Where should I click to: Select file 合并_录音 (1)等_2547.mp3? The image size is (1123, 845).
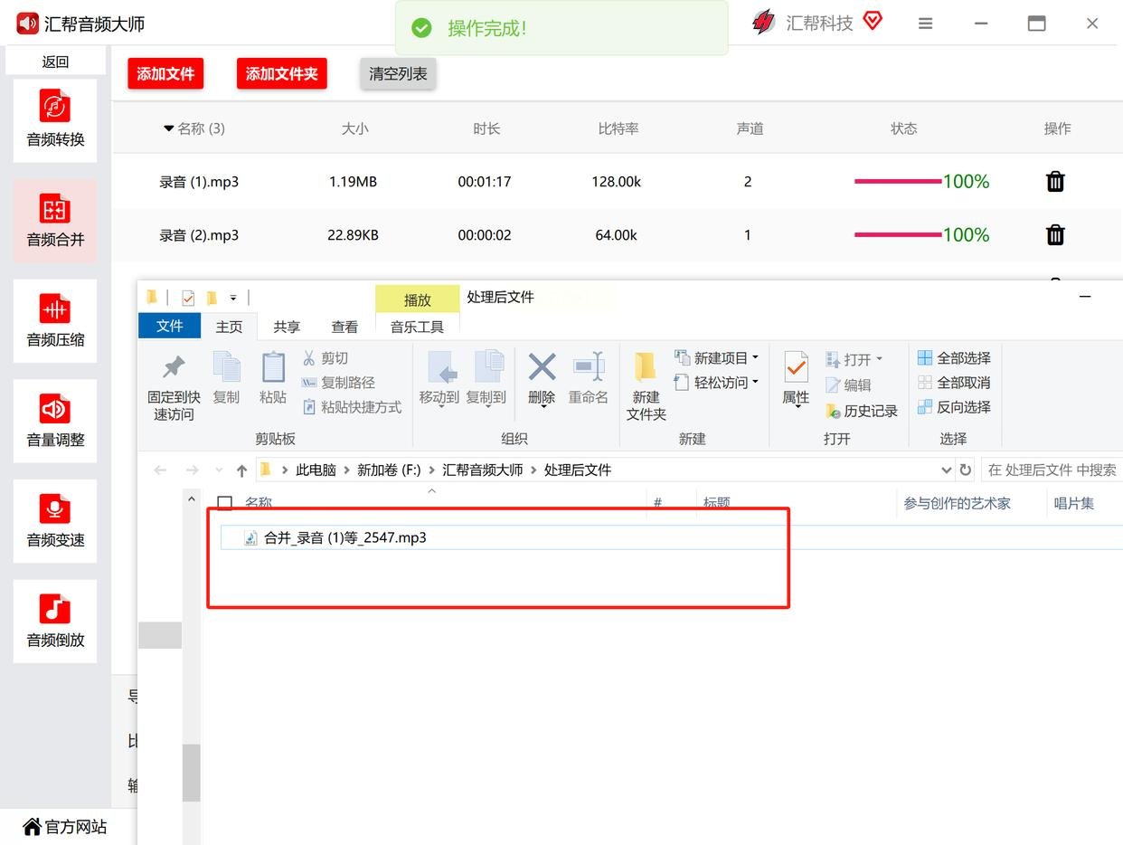[x=344, y=537]
